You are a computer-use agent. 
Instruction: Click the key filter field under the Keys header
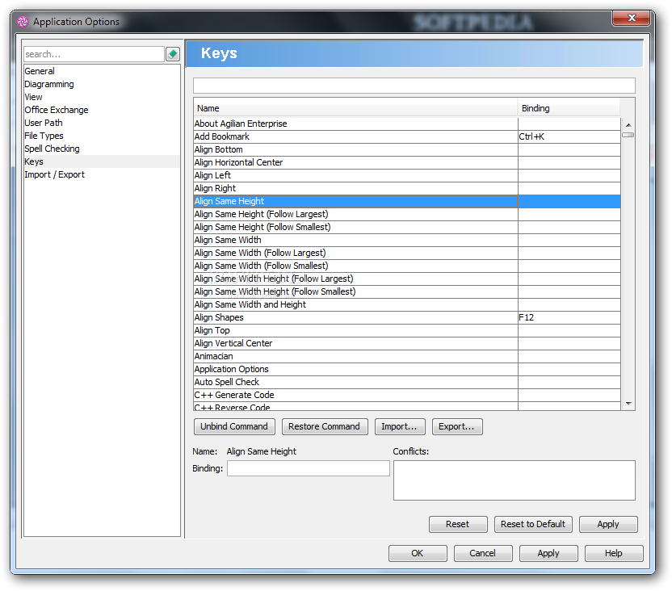414,86
